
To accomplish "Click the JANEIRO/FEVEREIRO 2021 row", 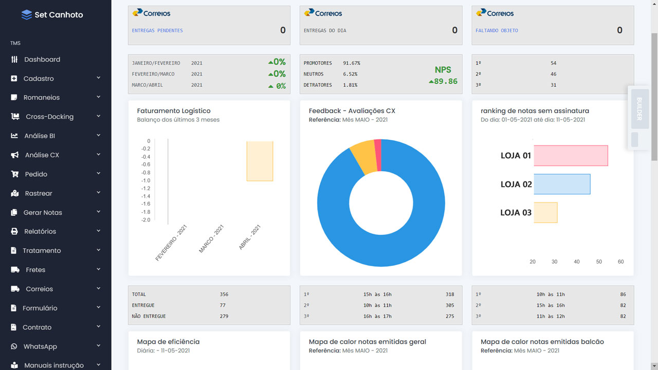I will pyautogui.click(x=167, y=63).
